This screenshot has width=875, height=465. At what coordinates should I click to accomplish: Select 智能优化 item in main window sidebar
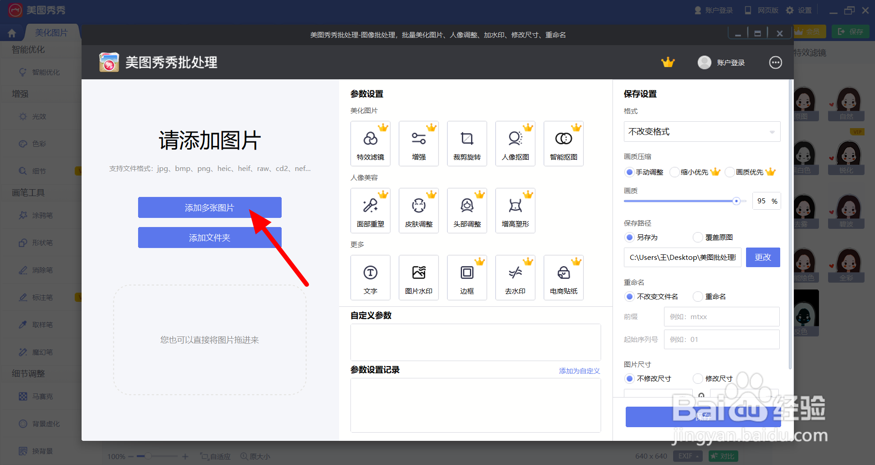40,72
